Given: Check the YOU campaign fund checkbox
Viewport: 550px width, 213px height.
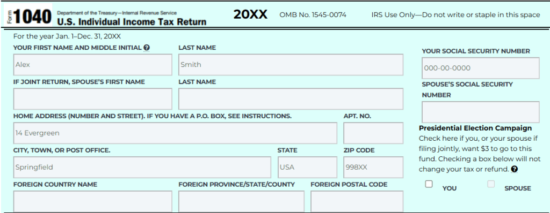Looking at the screenshot, I should [x=429, y=184].
